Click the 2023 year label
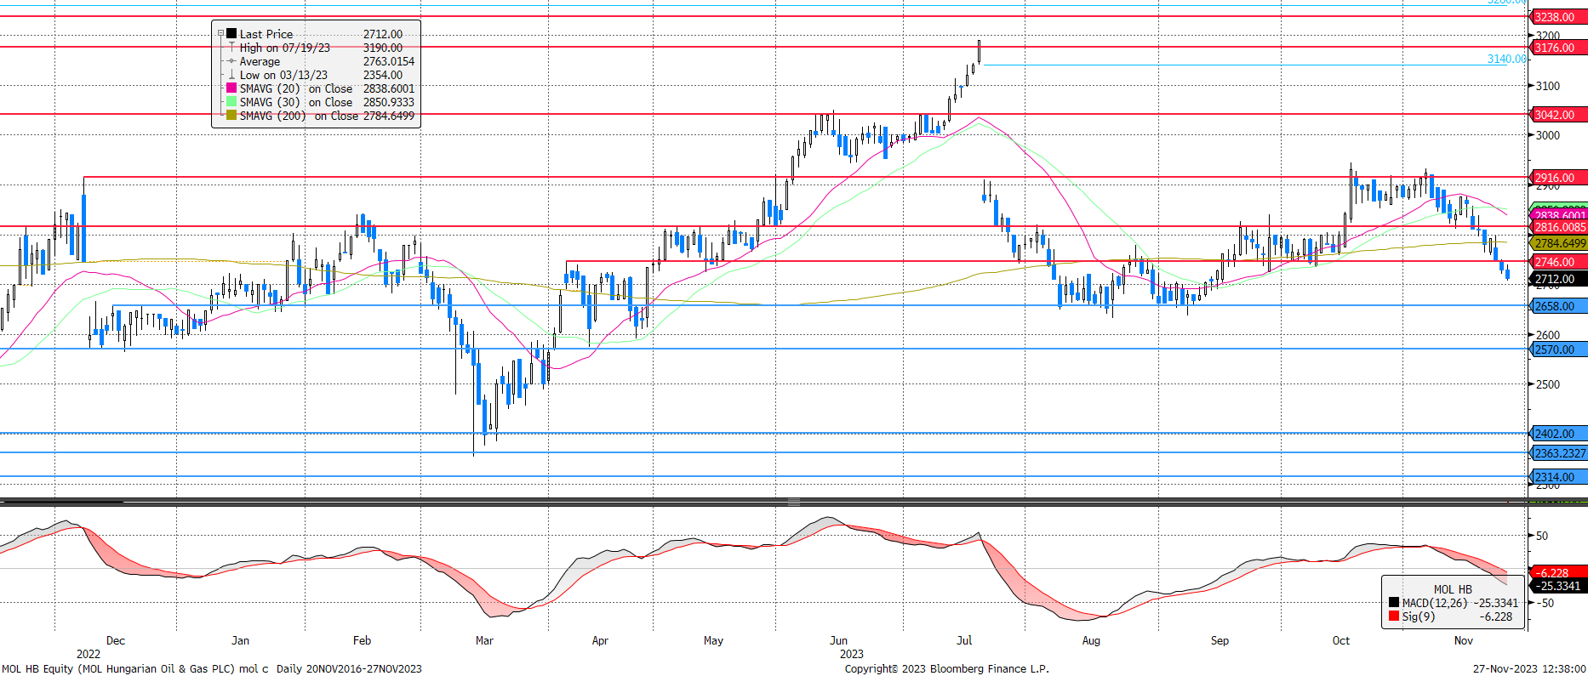The image size is (1588, 676). pyautogui.click(x=852, y=654)
